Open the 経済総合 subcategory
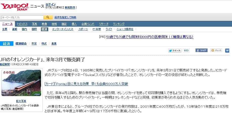Viewport: 232px width, 119px height. (x=21, y=44)
